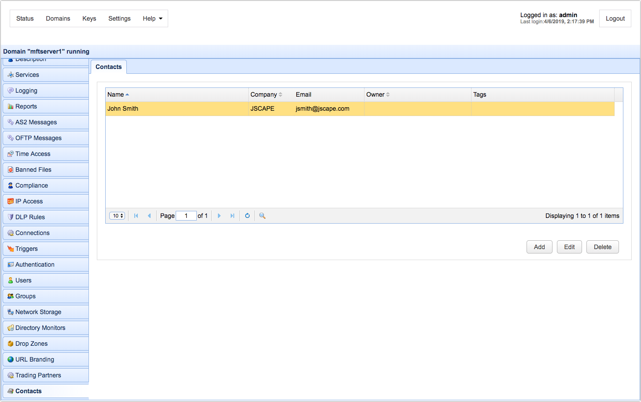Image resolution: width=641 pixels, height=402 pixels.
Task: Open Trading Partners in the sidebar
Action: click(46, 375)
